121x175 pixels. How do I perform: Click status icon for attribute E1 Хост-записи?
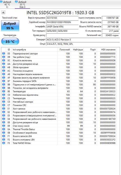coord(4,108)
